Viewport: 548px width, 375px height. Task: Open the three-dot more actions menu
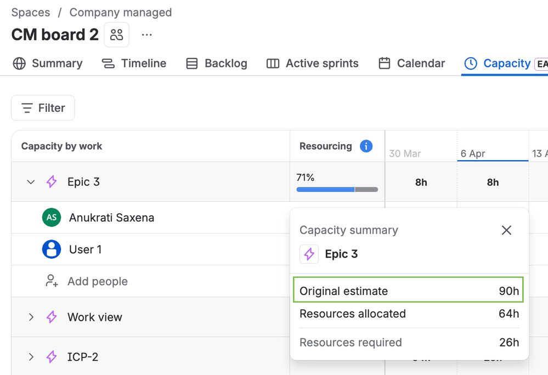[x=146, y=35]
